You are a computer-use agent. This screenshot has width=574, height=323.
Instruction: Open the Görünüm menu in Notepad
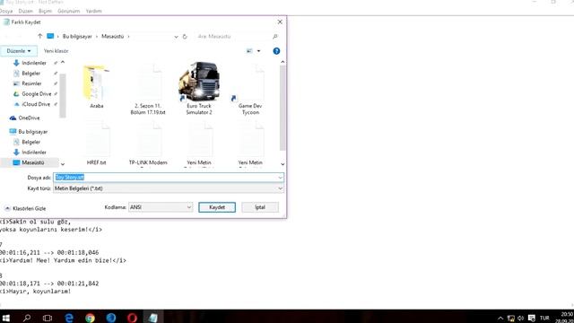68,11
